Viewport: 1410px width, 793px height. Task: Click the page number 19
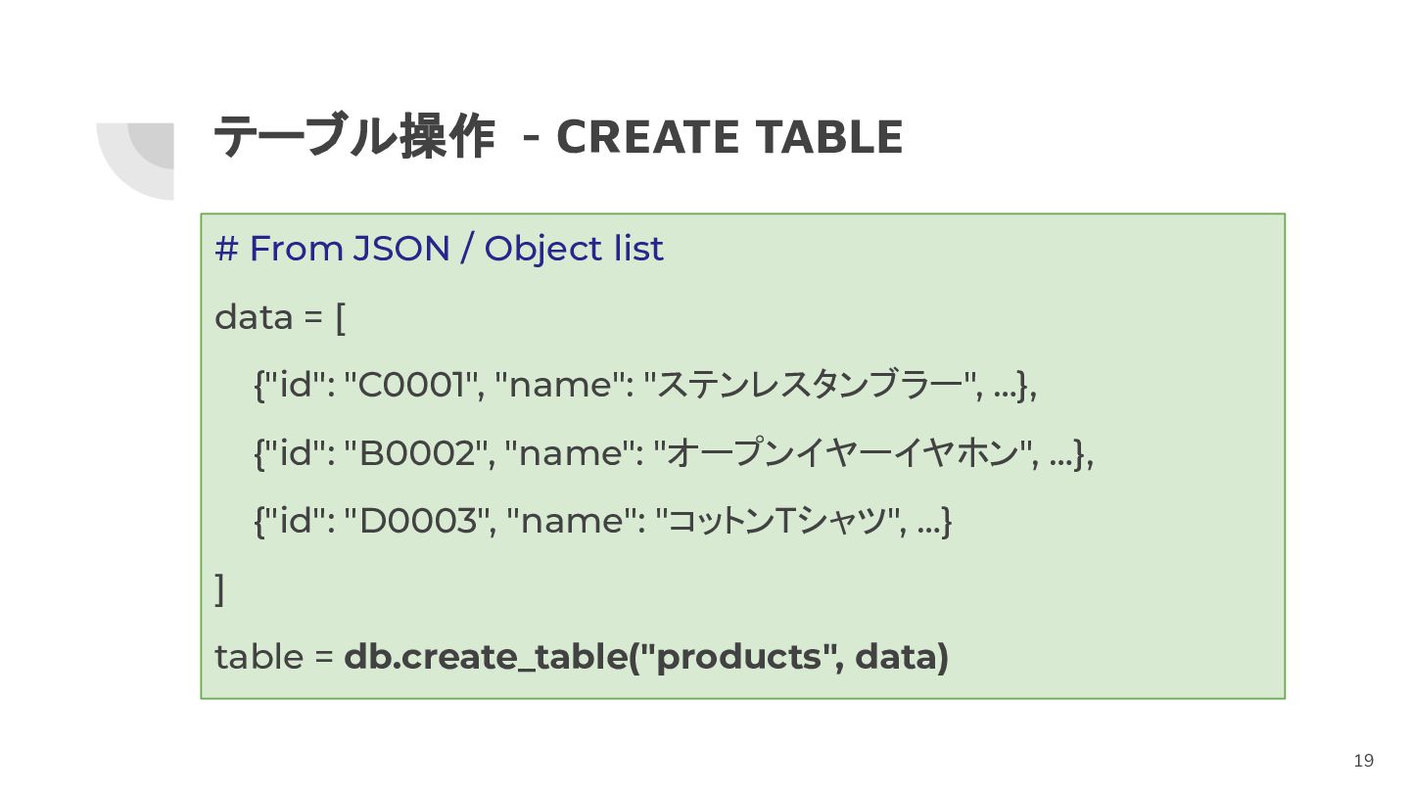[1364, 761]
